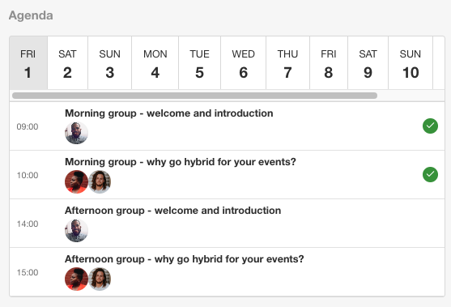Switch to FRI 8 date tab
Screen dimensions: 451x307
(x=329, y=63)
